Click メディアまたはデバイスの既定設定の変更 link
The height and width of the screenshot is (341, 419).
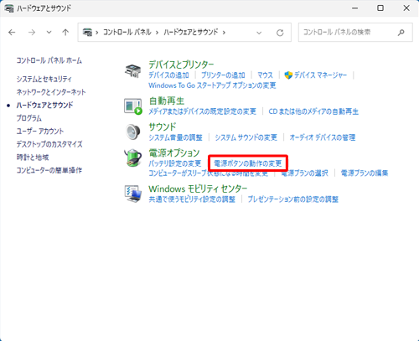click(x=202, y=111)
